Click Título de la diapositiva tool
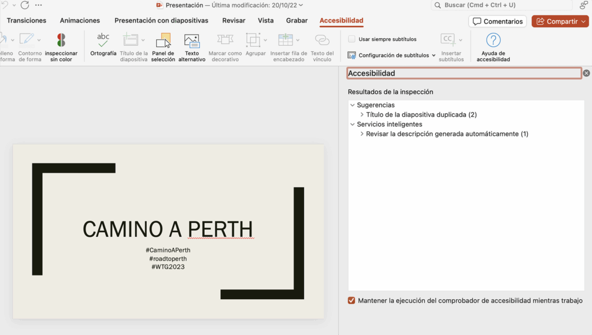This screenshot has width=592, height=335. point(131,46)
